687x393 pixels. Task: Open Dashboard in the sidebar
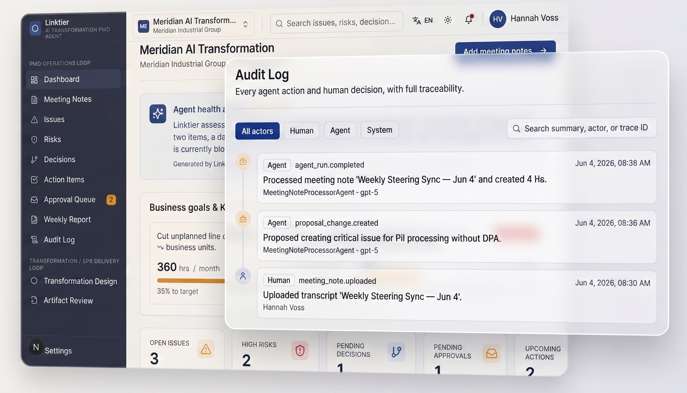tap(73, 79)
